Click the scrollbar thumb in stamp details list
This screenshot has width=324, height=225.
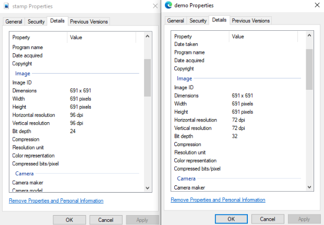(x=147, y=77)
